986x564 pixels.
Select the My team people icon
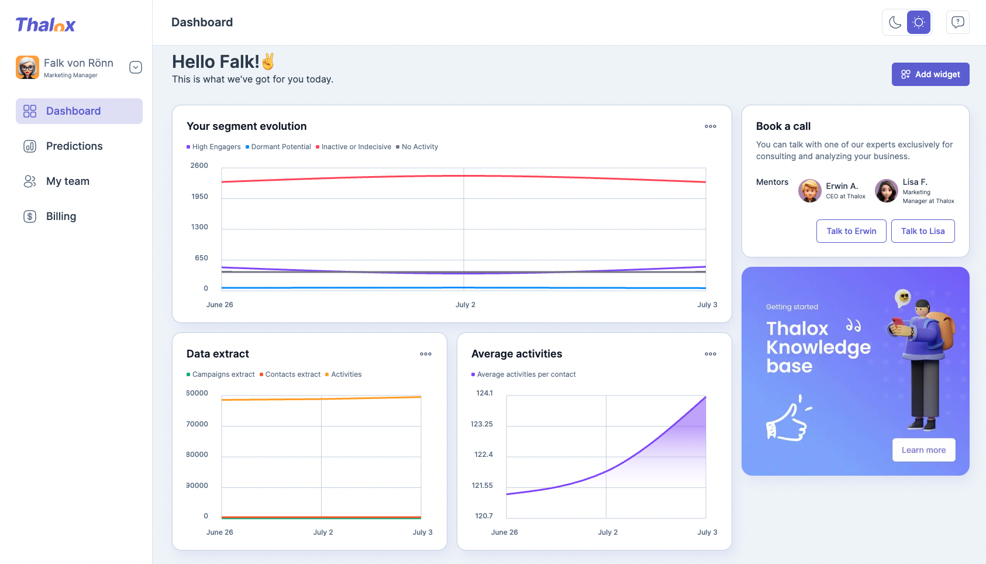click(x=29, y=181)
